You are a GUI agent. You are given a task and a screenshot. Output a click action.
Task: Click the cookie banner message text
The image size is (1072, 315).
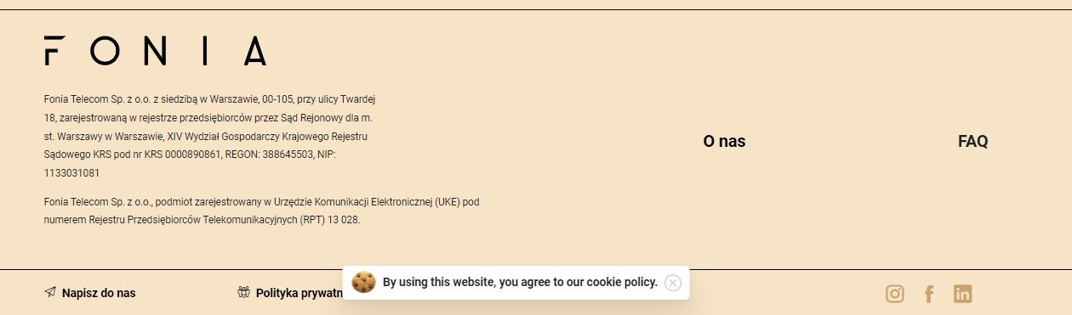click(520, 282)
